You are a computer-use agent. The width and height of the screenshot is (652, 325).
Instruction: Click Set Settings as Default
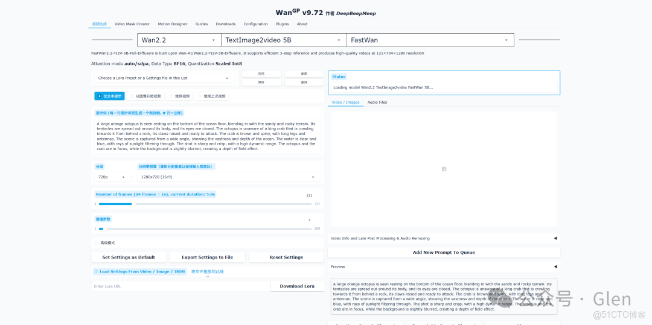click(x=129, y=257)
